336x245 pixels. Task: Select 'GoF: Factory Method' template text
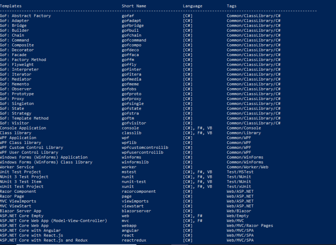(23, 60)
